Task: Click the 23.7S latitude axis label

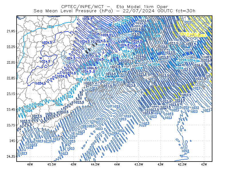Action: pos(11,125)
